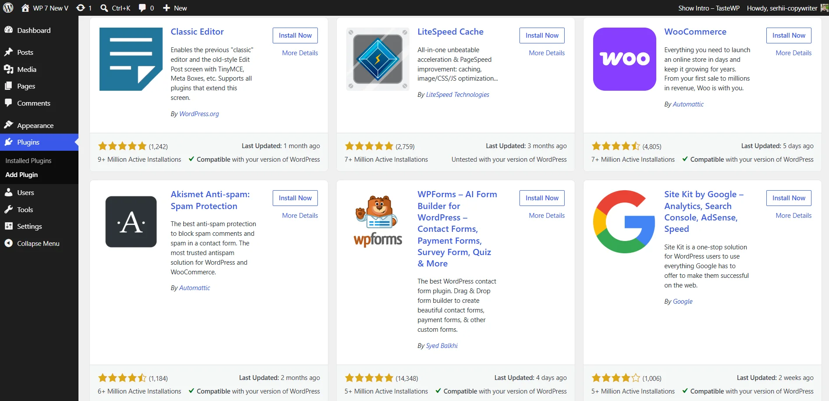Click the Google 'G' Site Kit icon

click(x=625, y=222)
